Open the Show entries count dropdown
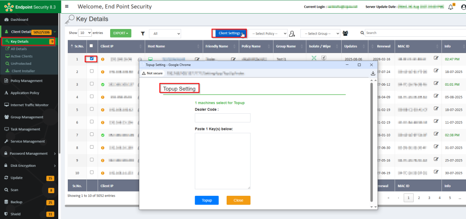This screenshot has width=466, height=219. (85, 33)
